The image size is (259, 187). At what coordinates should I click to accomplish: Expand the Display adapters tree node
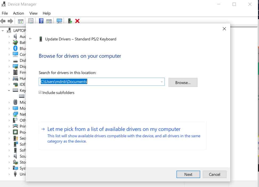9,66
